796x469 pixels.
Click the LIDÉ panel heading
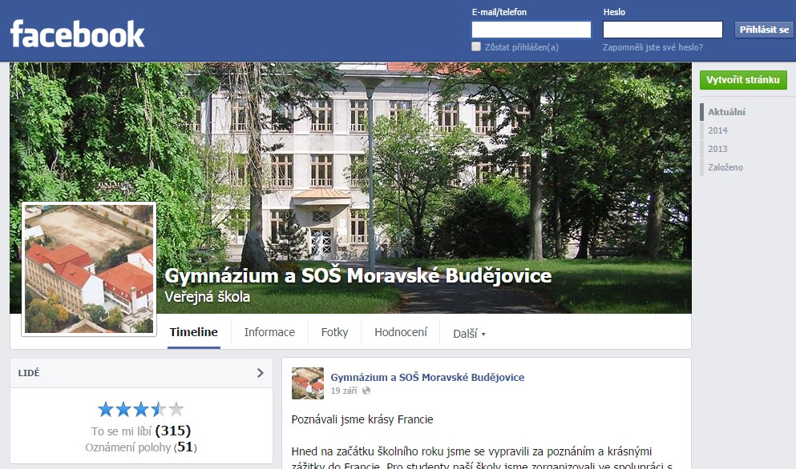(x=29, y=373)
